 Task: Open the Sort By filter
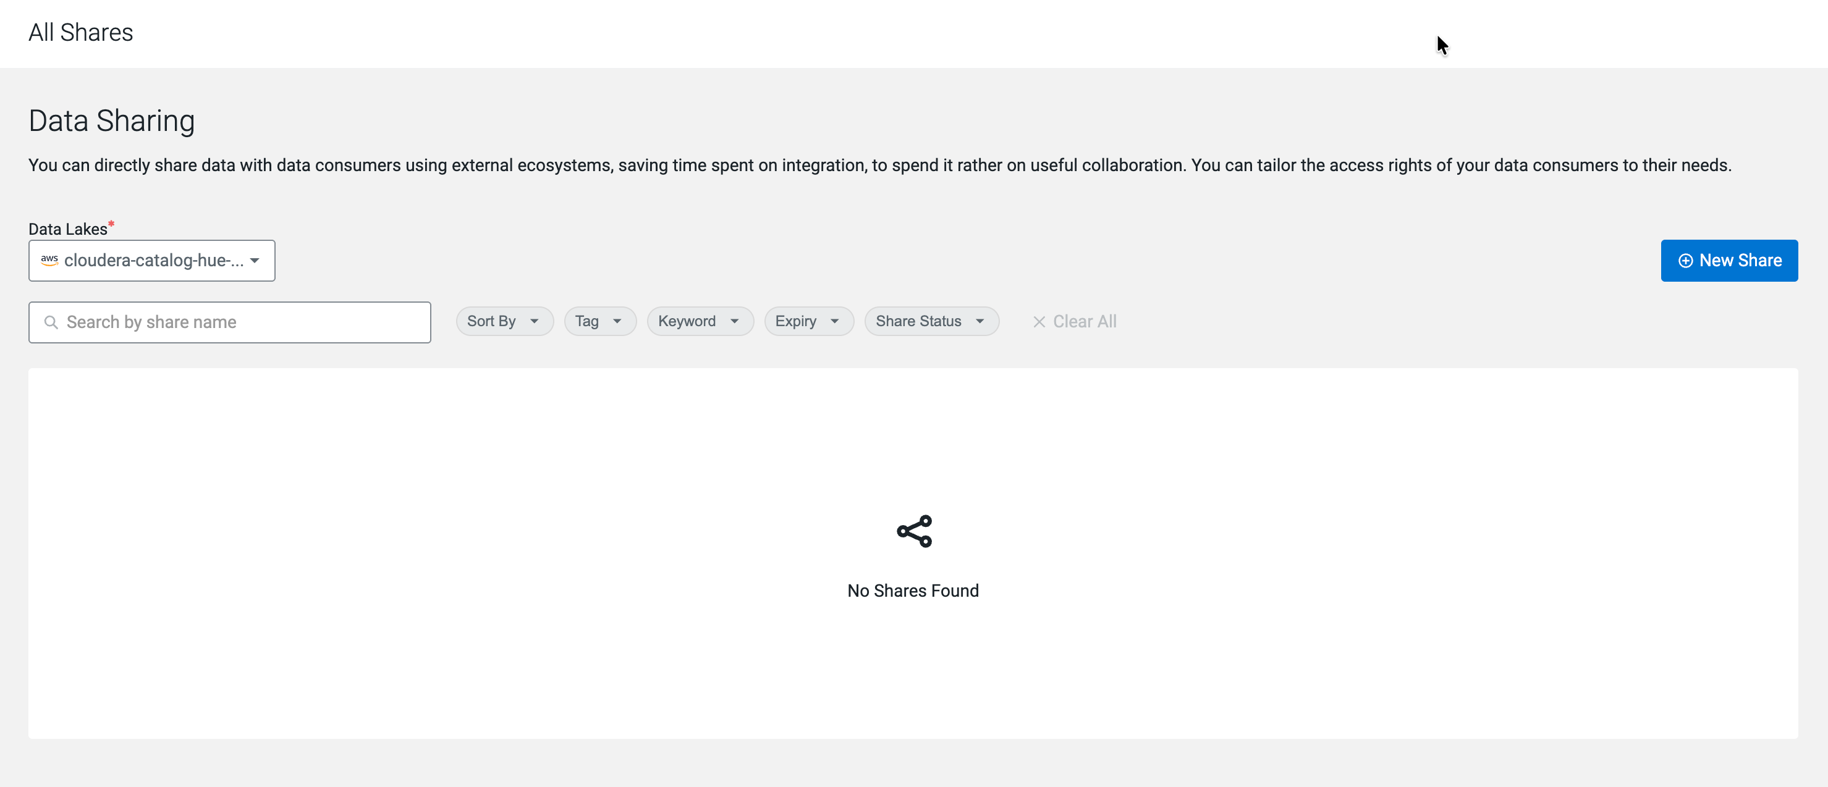(492, 321)
